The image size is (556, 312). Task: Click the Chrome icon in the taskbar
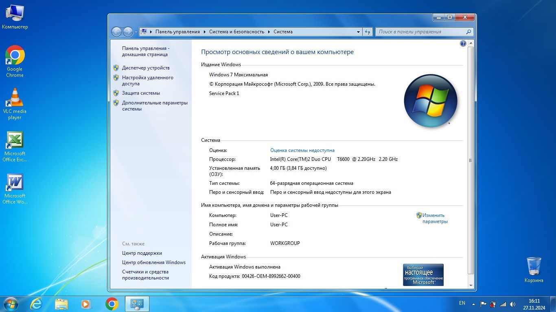112,304
